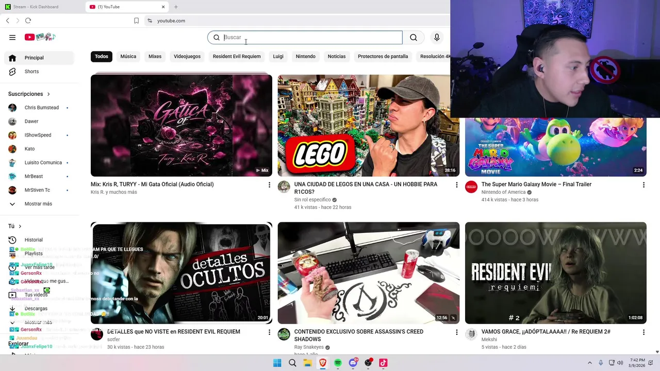Screen dimensions: 660x371
Task: Play Assassin's Creed Shadows video thumbnail
Action: 369,273
